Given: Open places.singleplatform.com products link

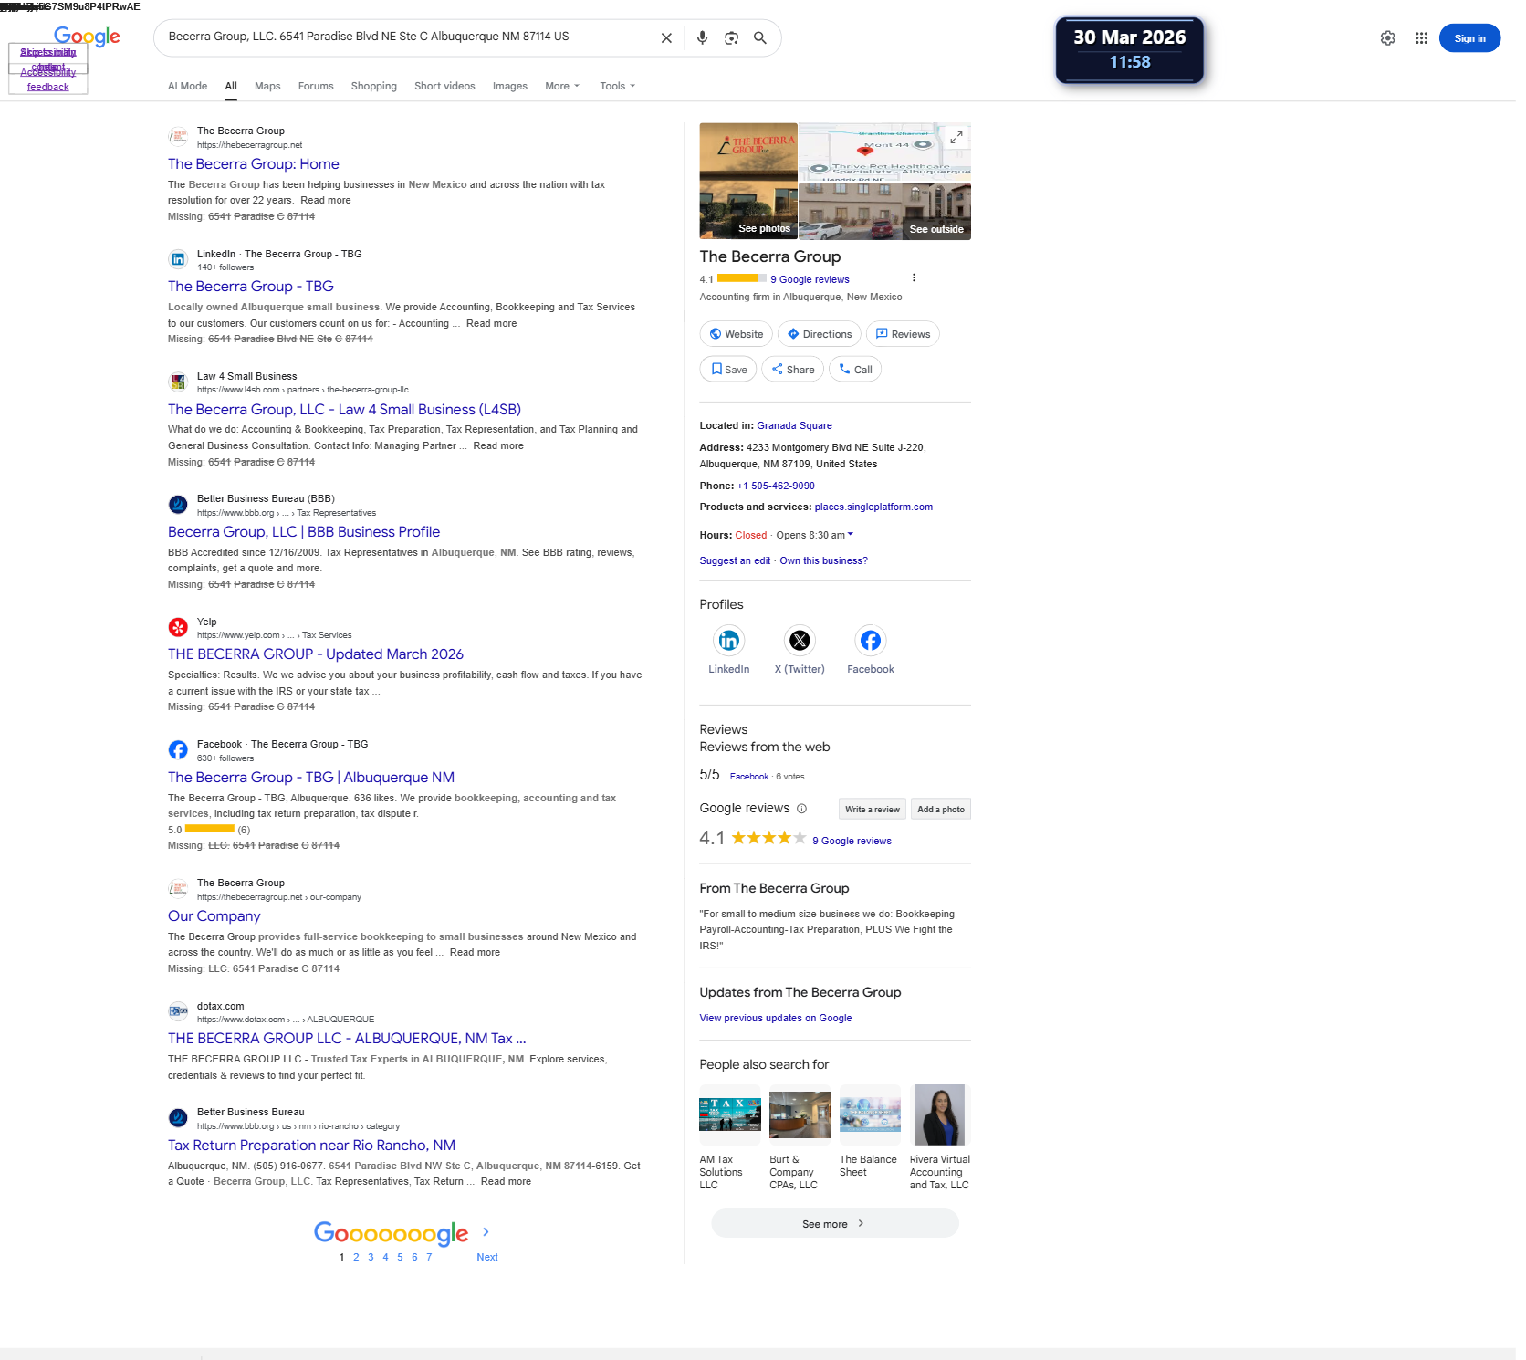Looking at the screenshot, I should tap(873, 507).
